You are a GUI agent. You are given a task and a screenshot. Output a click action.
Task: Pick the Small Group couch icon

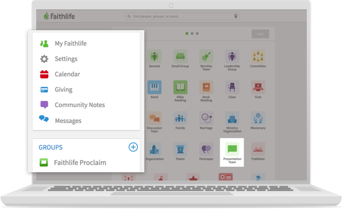tap(180, 56)
